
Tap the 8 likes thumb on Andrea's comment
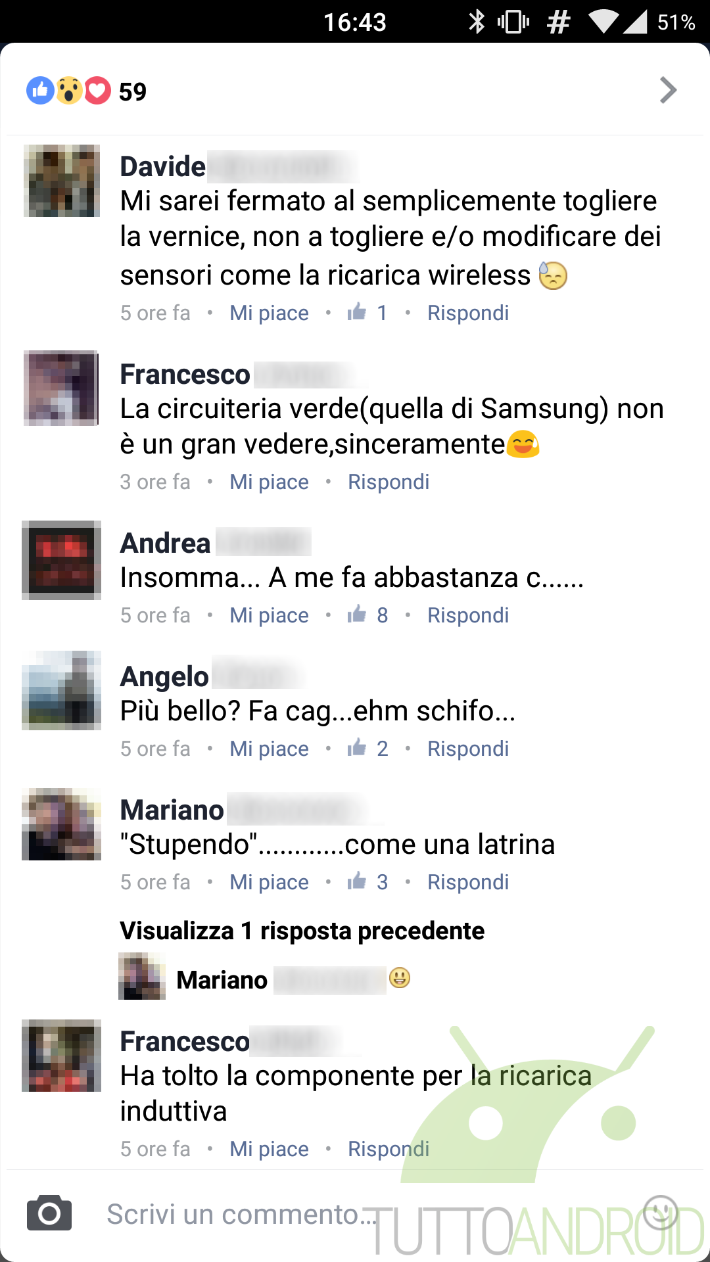[367, 615]
